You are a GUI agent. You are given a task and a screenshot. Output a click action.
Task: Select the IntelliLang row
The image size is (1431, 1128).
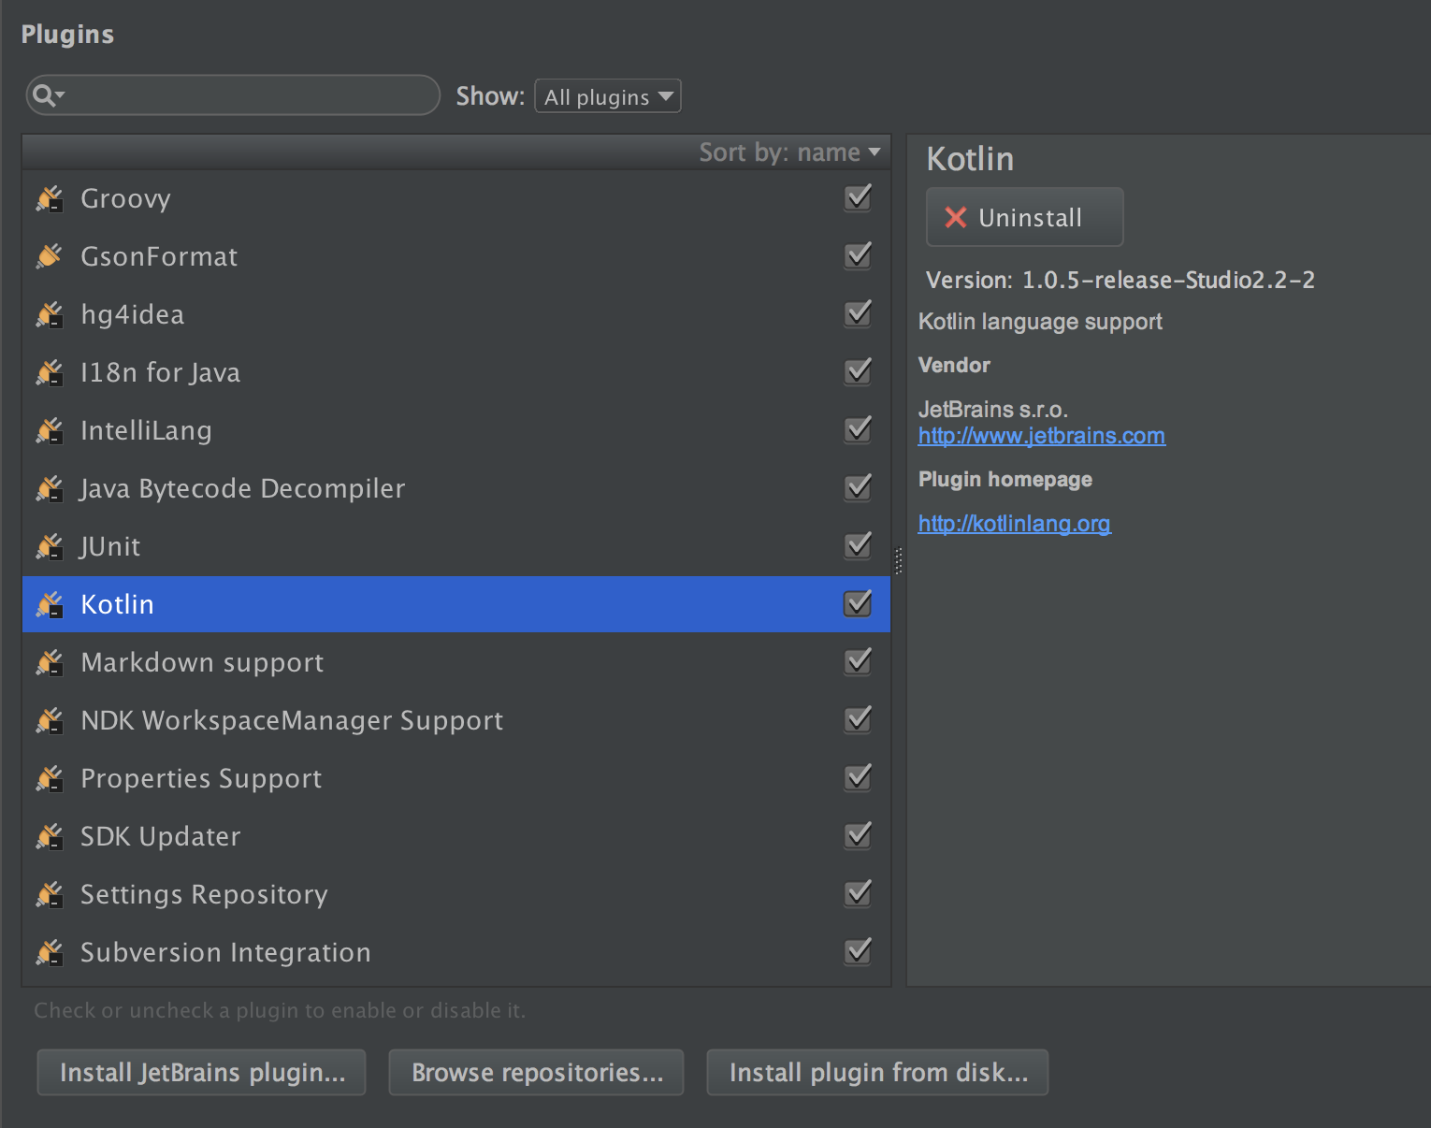coord(456,430)
